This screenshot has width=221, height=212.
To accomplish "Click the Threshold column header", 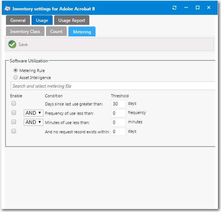I will pyautogui.click(x=120, y=96).
